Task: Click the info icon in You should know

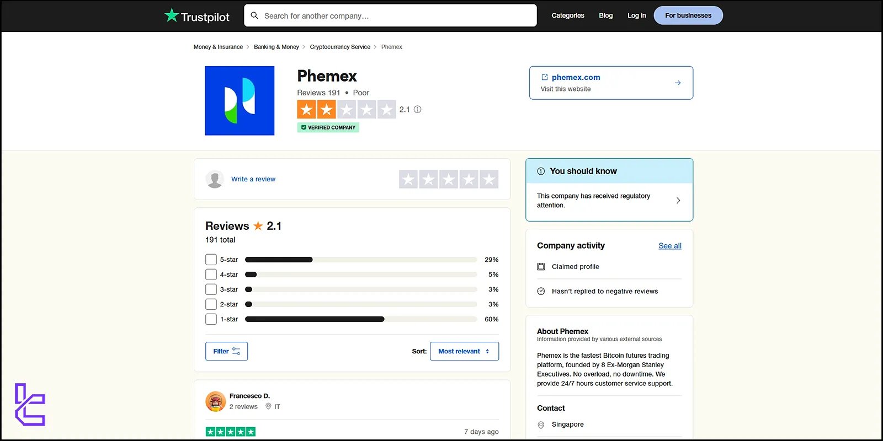Action: pos(541,171)
